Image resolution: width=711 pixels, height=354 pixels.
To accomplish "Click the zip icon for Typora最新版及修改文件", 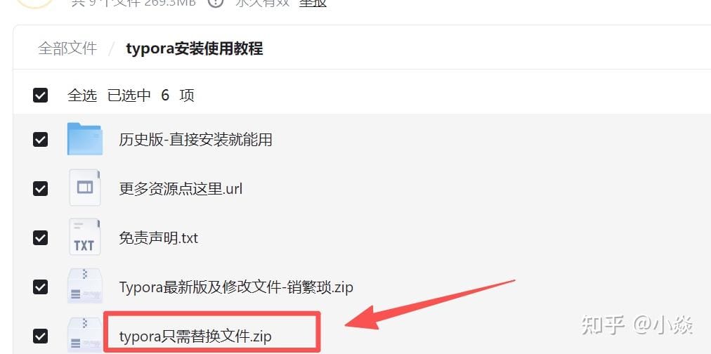I will [x=85, y=286].
